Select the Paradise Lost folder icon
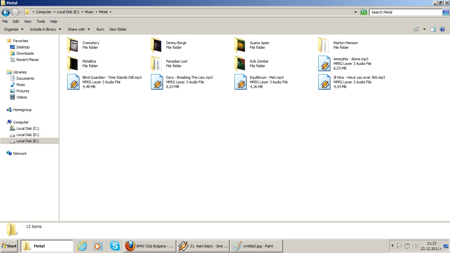Screen dimensions: 450x253 pos(156,64)
